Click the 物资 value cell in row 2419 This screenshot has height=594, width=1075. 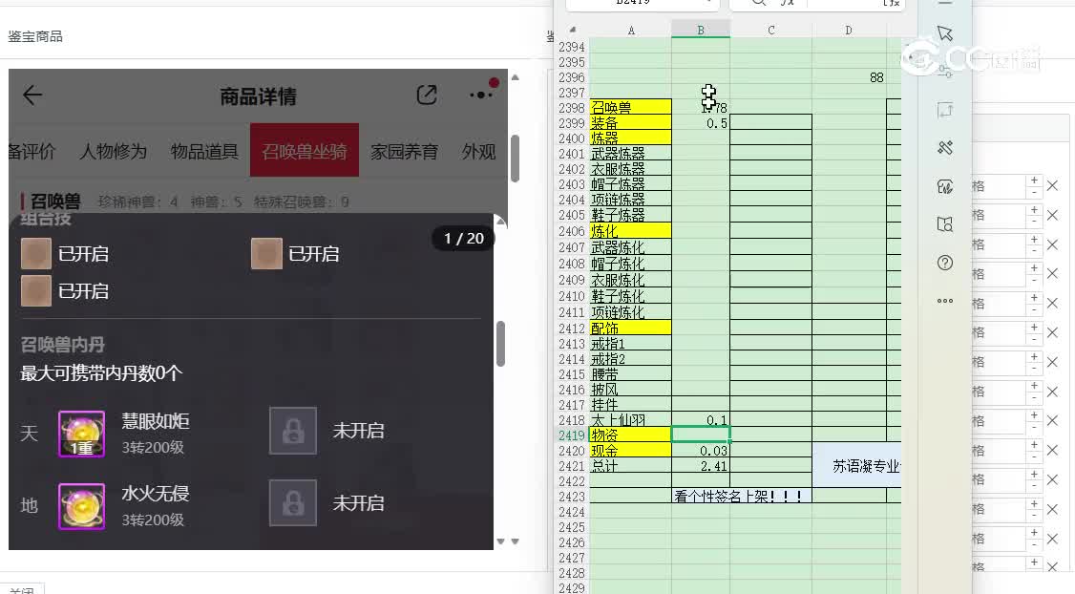coord(700,435)
